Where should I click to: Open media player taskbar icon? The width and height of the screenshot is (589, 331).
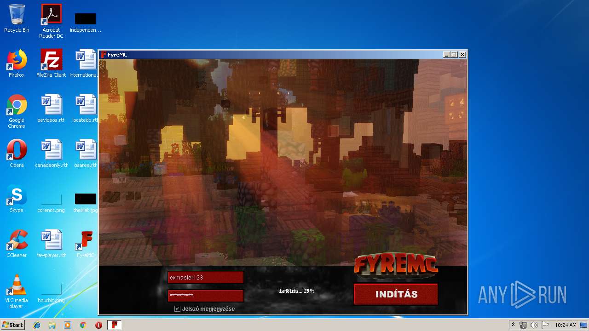[68, 325]
